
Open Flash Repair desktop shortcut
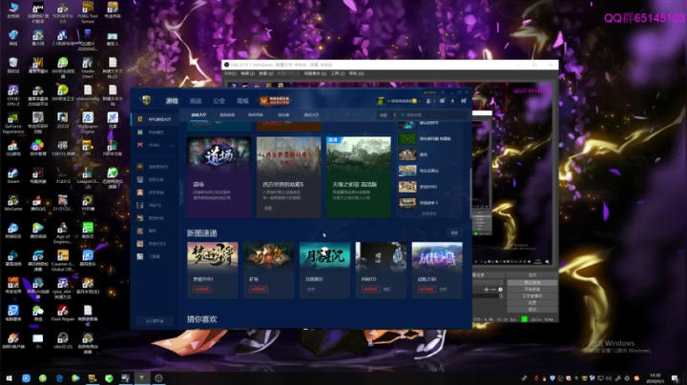63,313
